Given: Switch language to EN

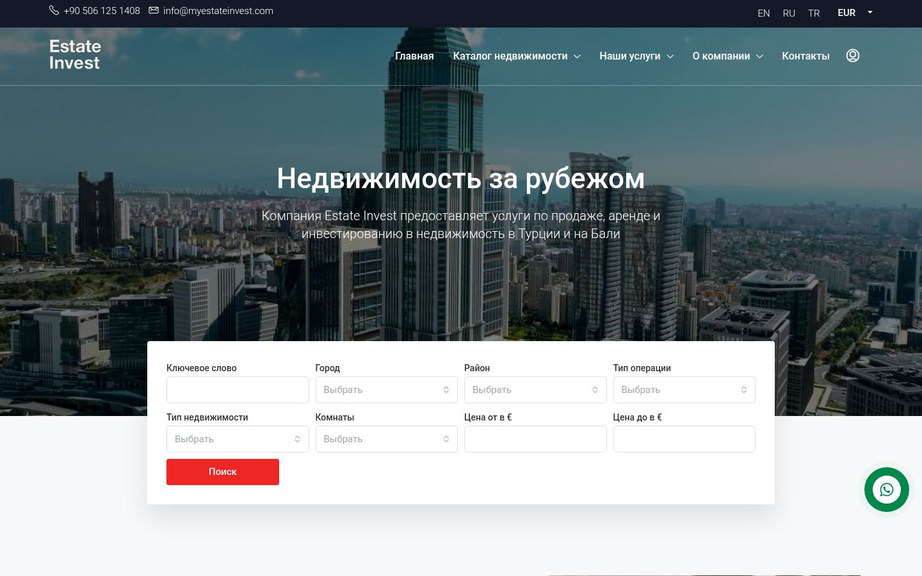Looking at the screenshot, I should (764, 13).
